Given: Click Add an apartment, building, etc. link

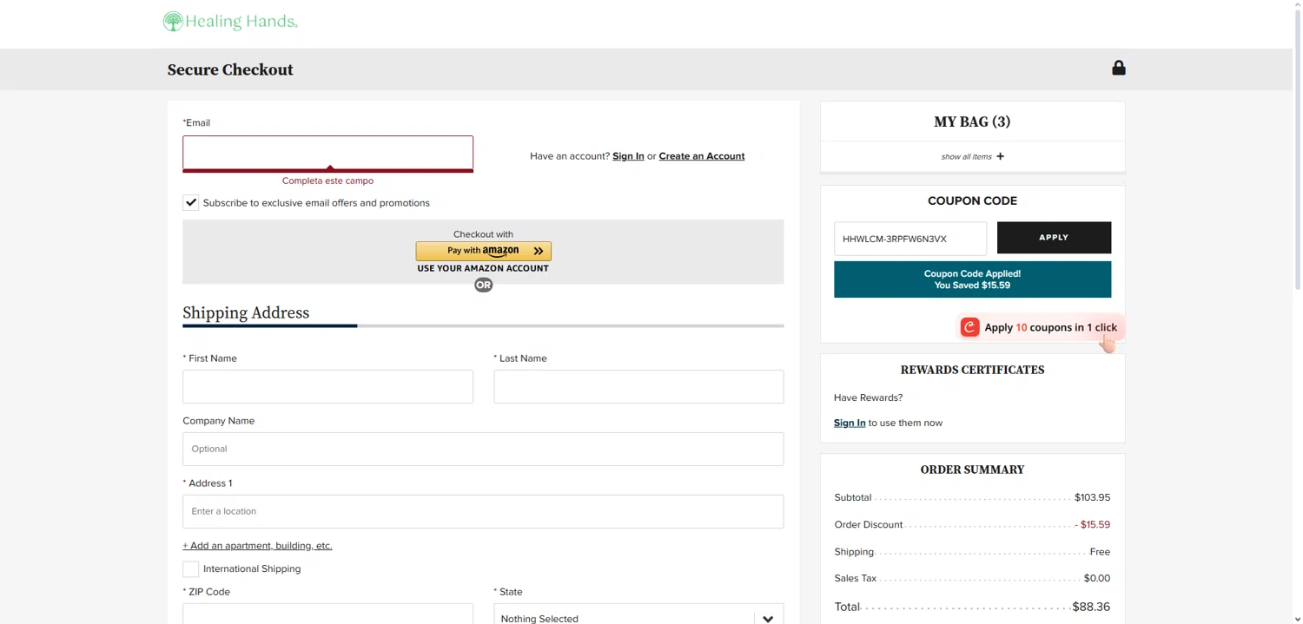Looking at the screenshot, I should [257, 546].
